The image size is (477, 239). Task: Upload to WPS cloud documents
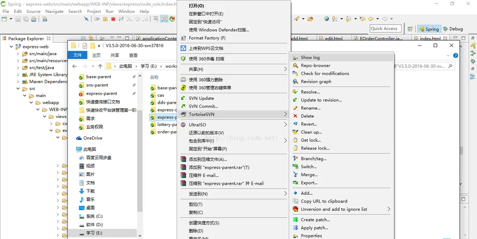(x=234, y=48)
